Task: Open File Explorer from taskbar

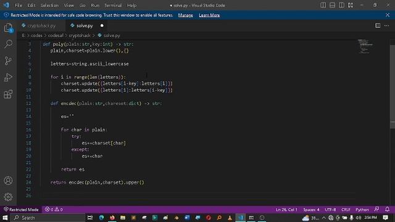Action: click(123, 218)
